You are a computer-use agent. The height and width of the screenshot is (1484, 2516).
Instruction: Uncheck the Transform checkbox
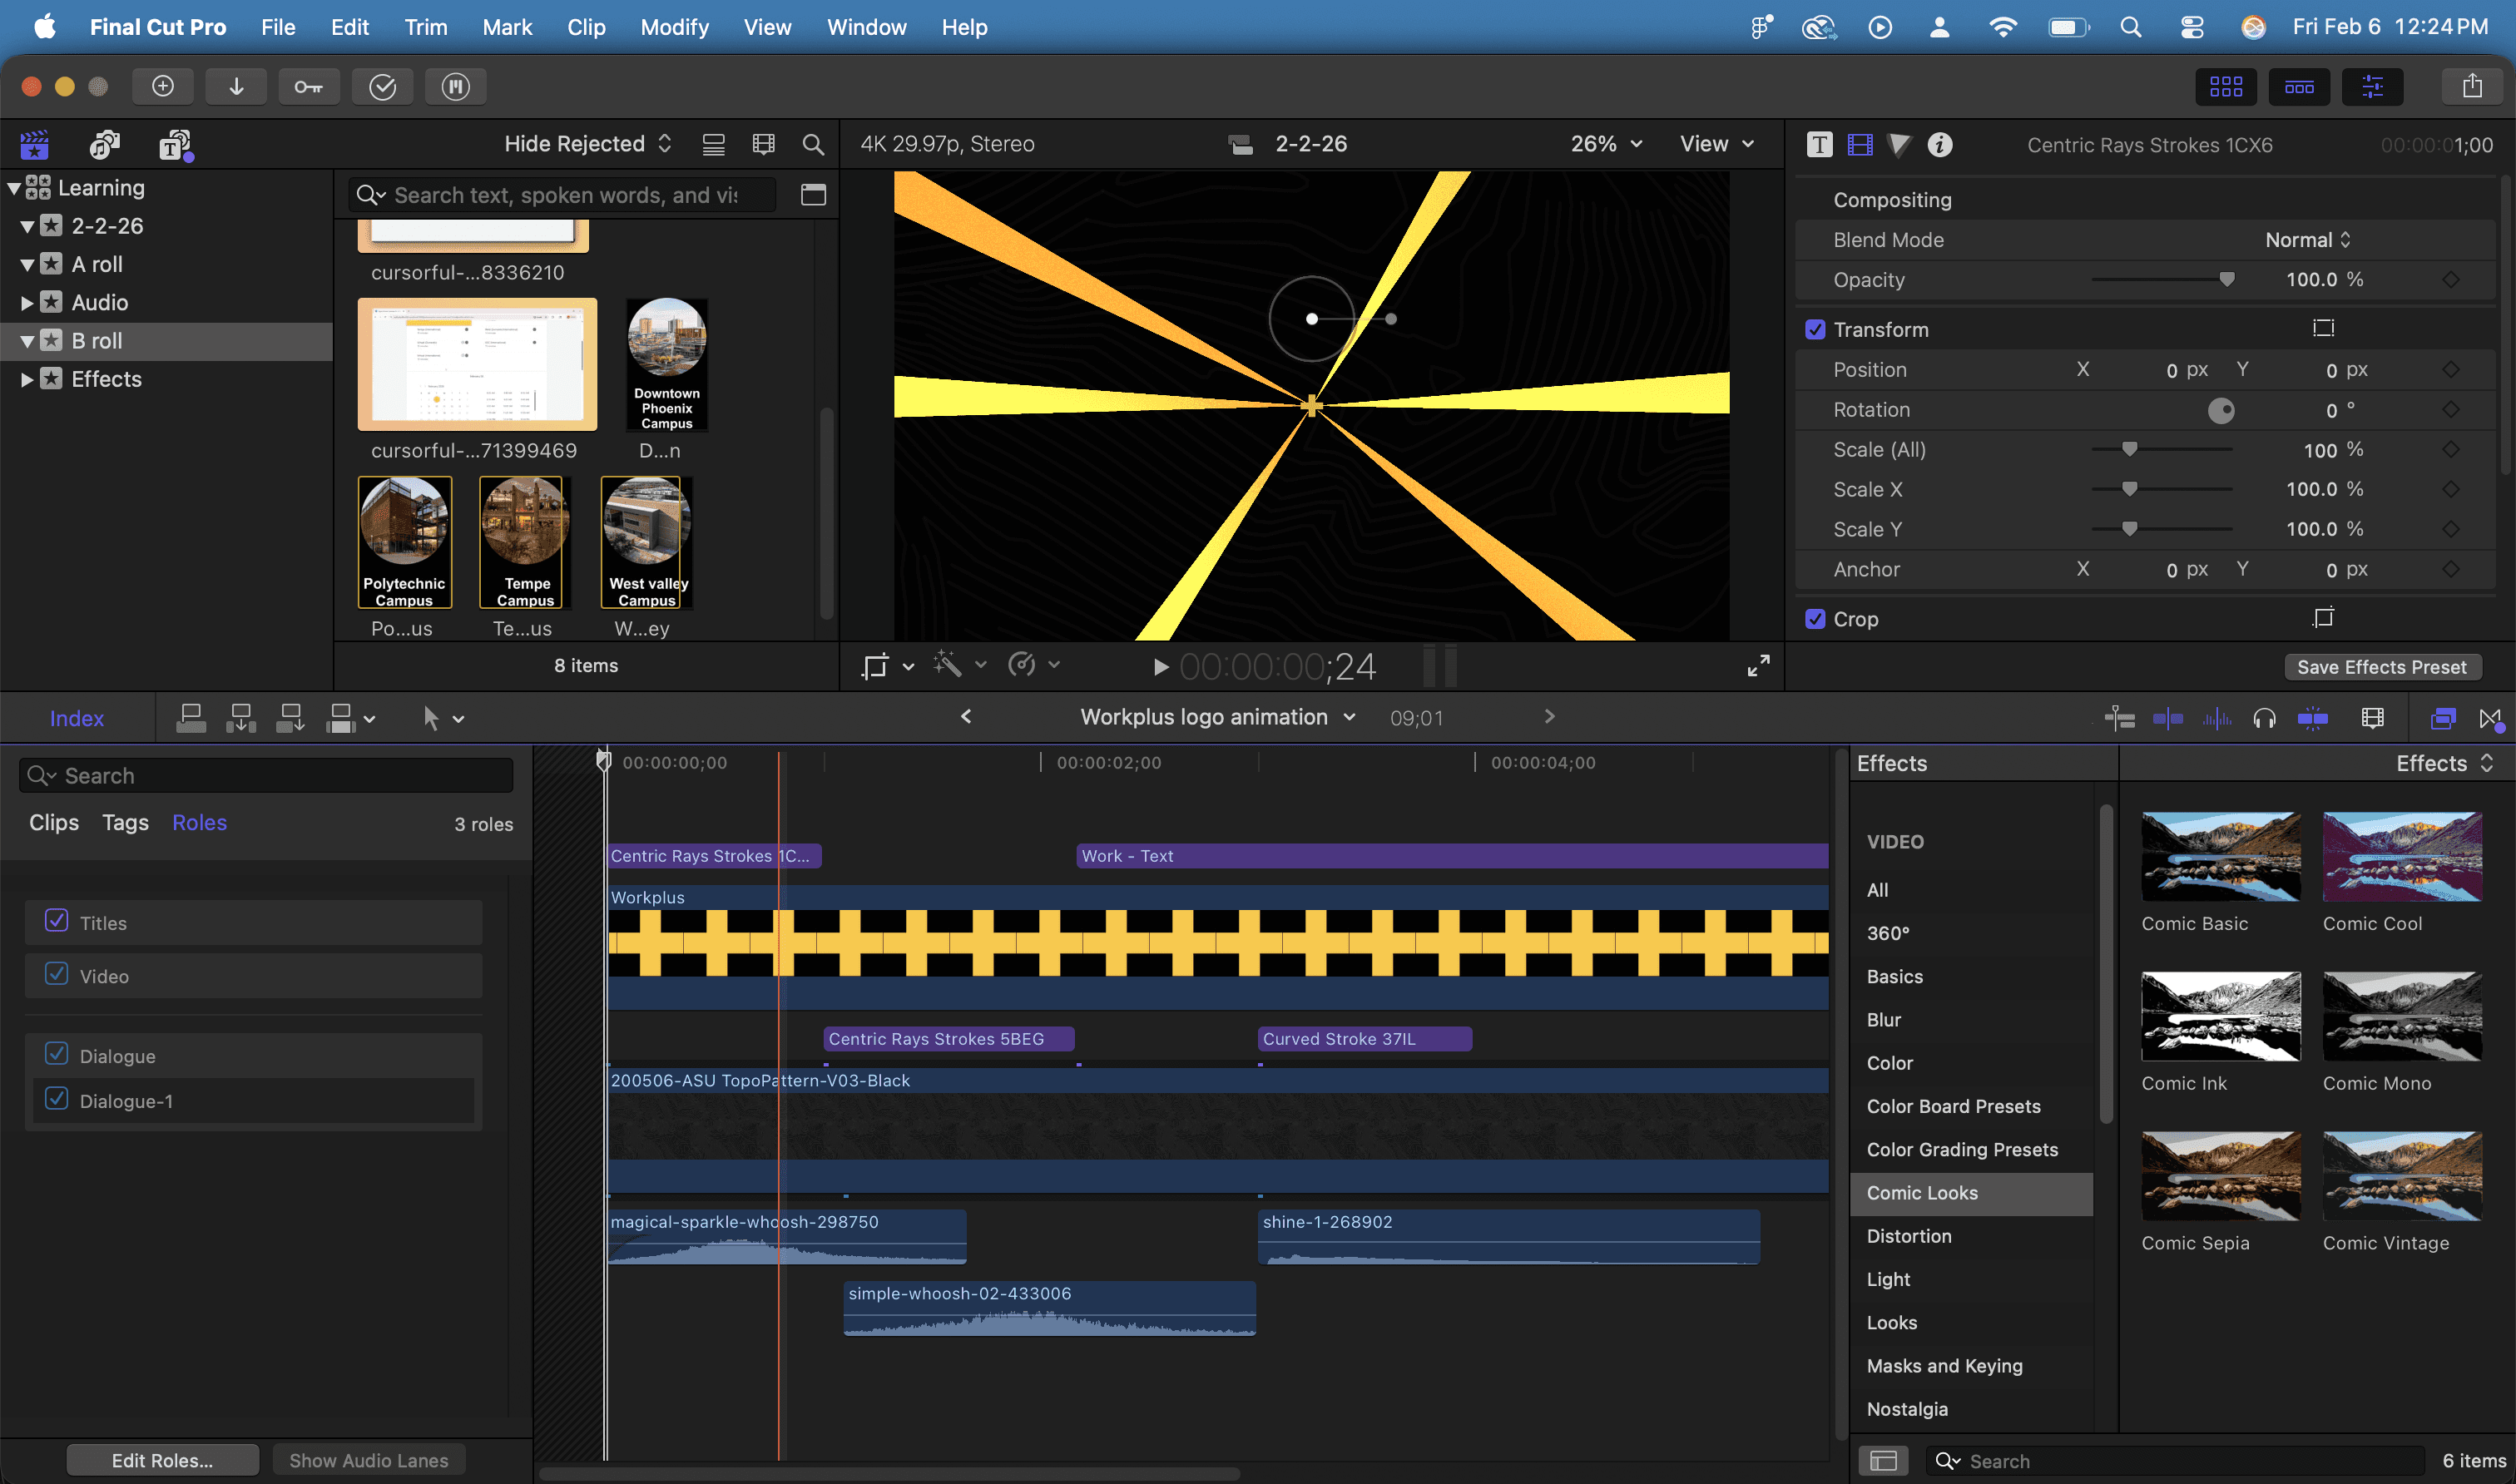[1815, 330]
